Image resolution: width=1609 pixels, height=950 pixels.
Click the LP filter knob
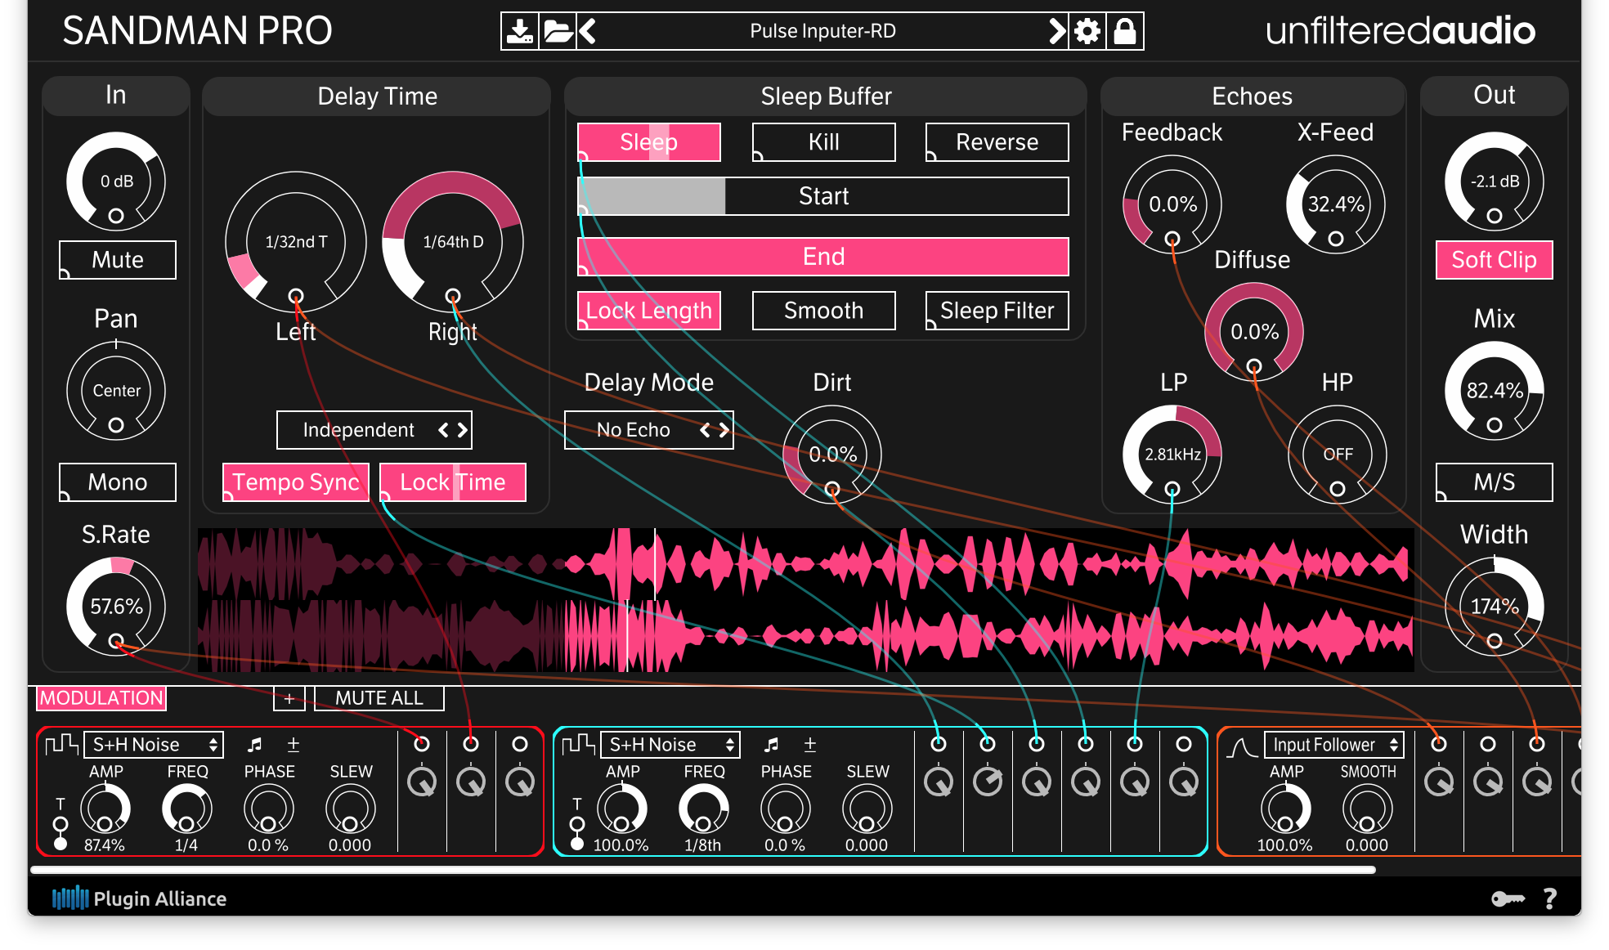[x=1172, y=455]
